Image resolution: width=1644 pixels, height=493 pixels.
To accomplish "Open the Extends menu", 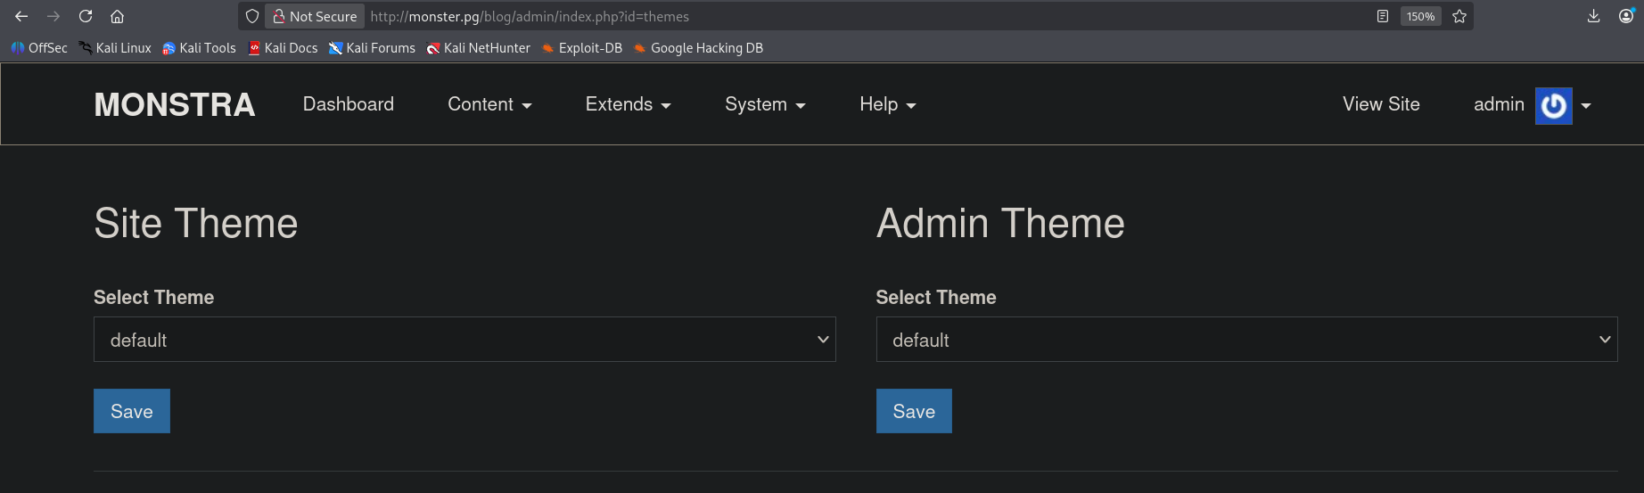I will click(x=628, y=104).
